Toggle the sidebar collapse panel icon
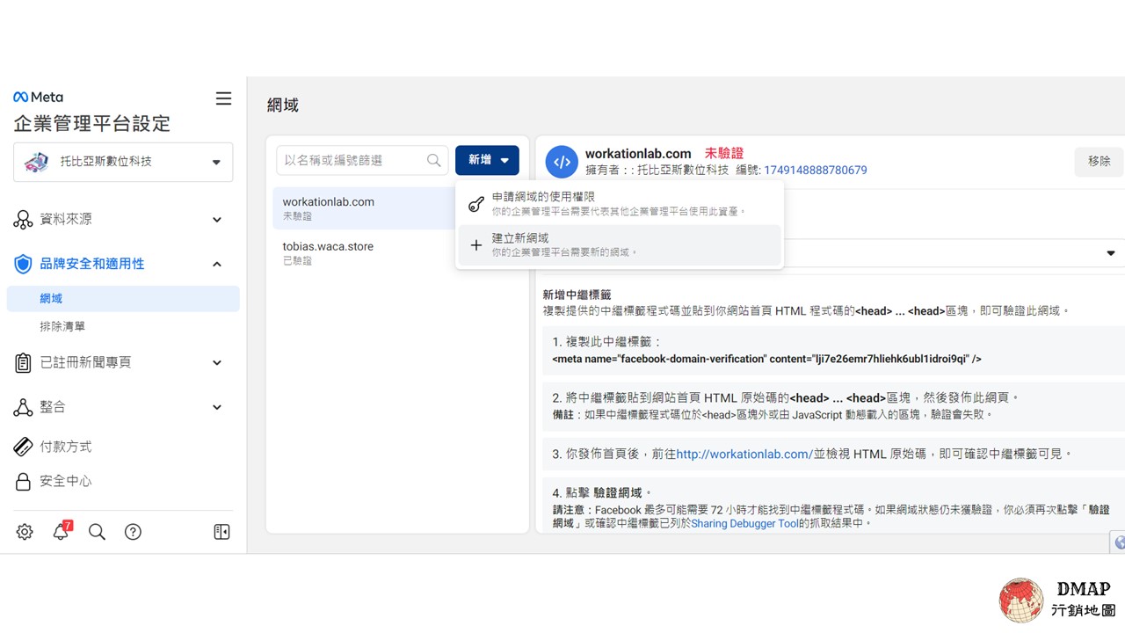 tap(221, 532)
